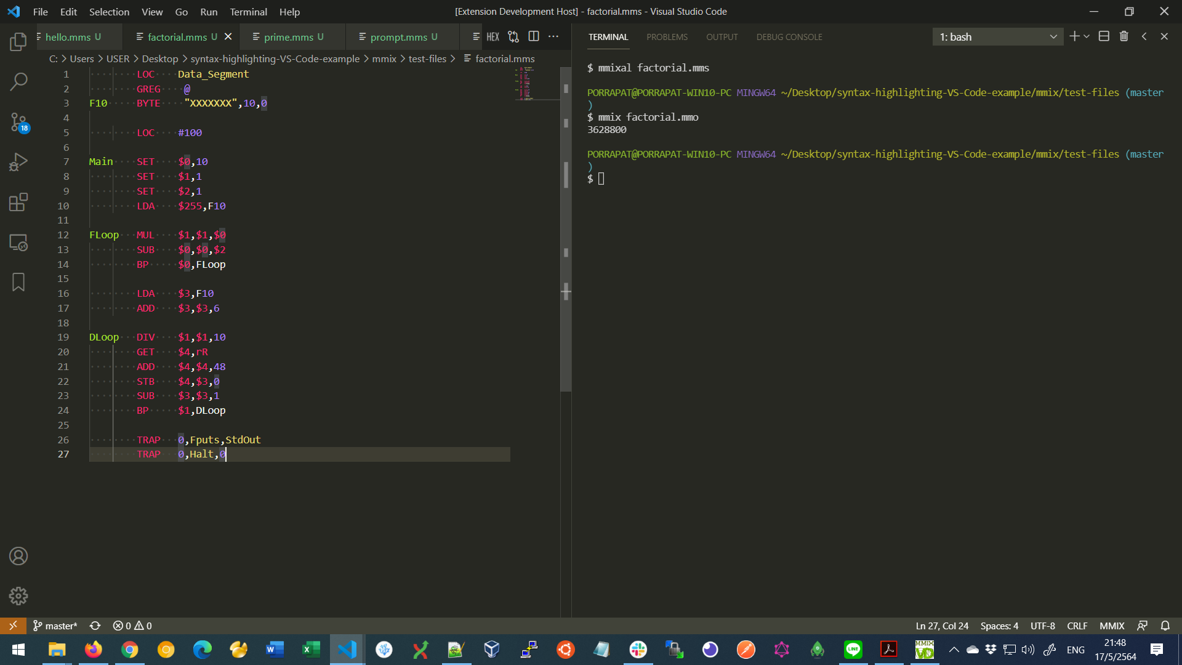Switch to the prime.mms editor tab
Viewport: 1182px width, 665px height.
coord(288,37)
